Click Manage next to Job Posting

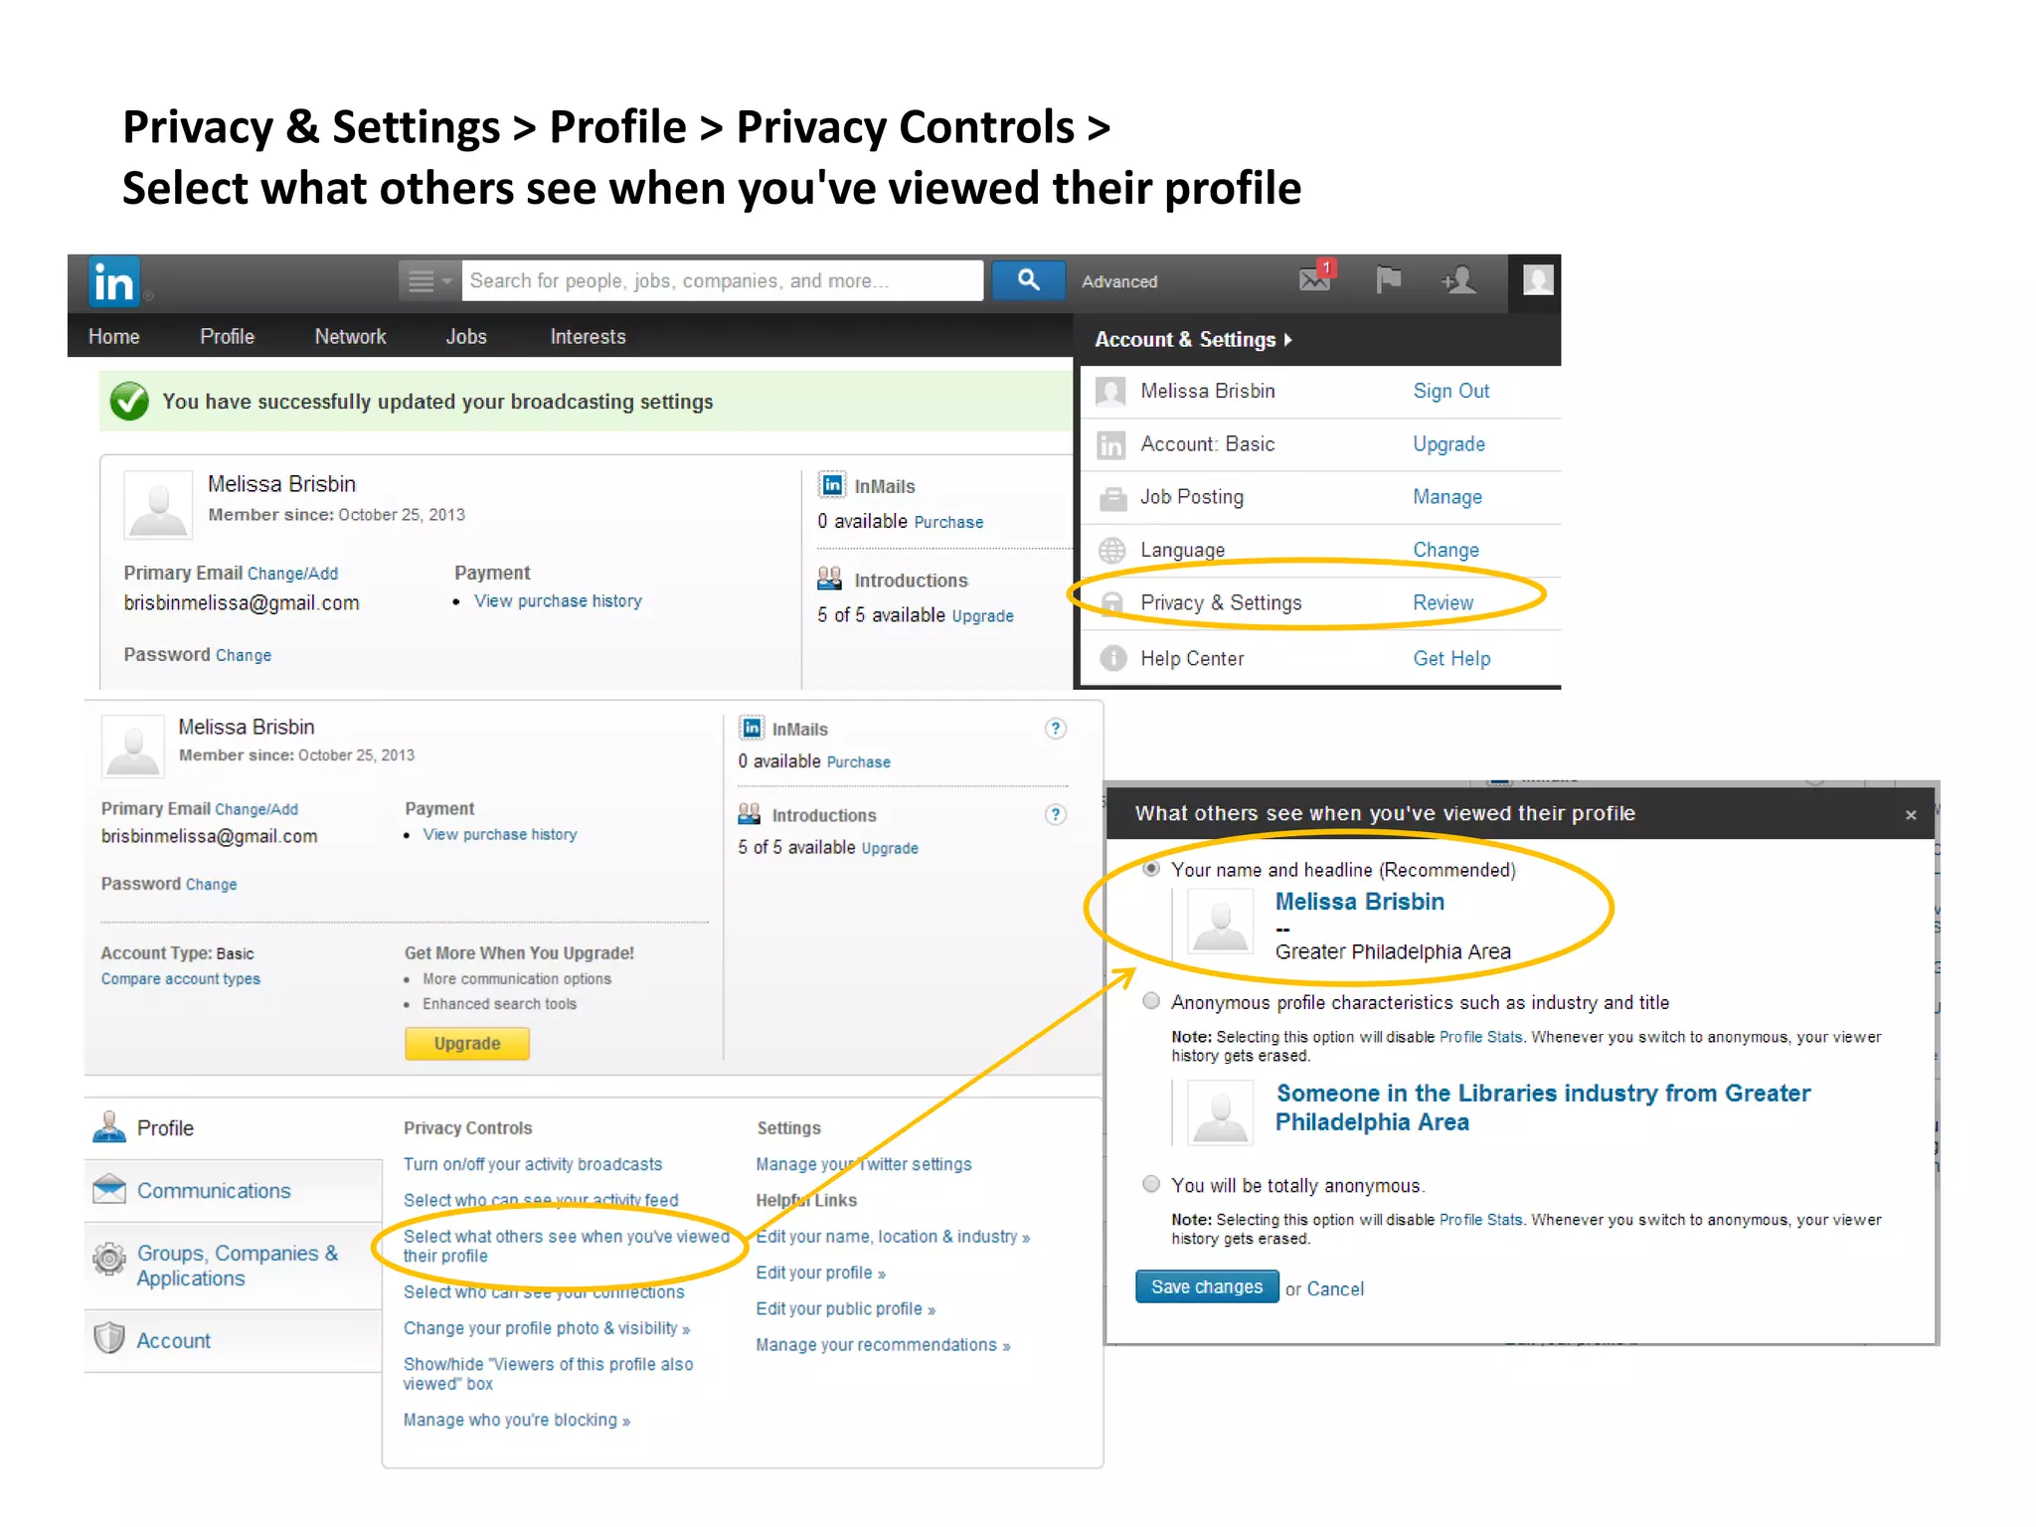tap(1447, 497)
